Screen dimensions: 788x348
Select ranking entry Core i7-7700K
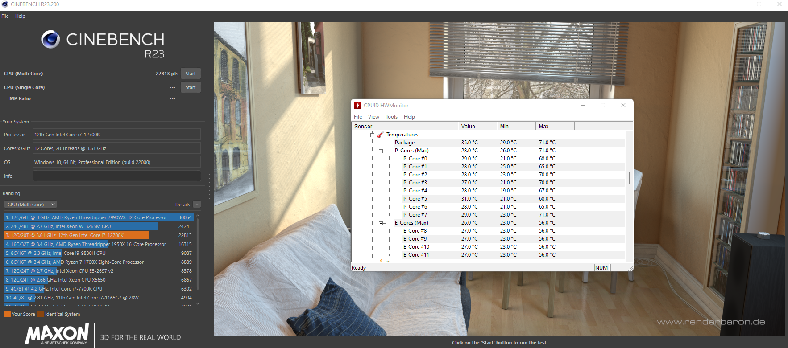99,289
